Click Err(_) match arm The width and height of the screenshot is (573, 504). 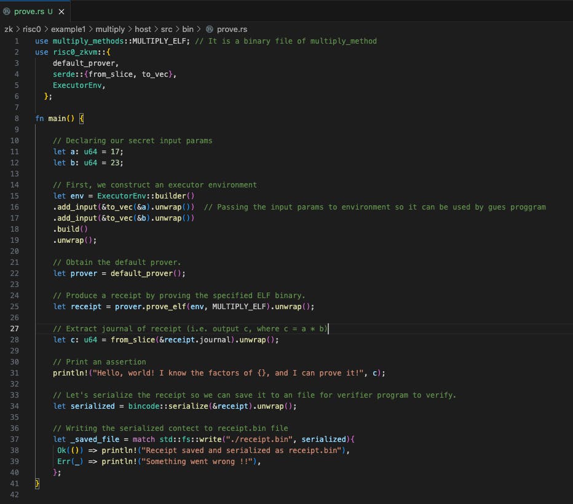70,461
